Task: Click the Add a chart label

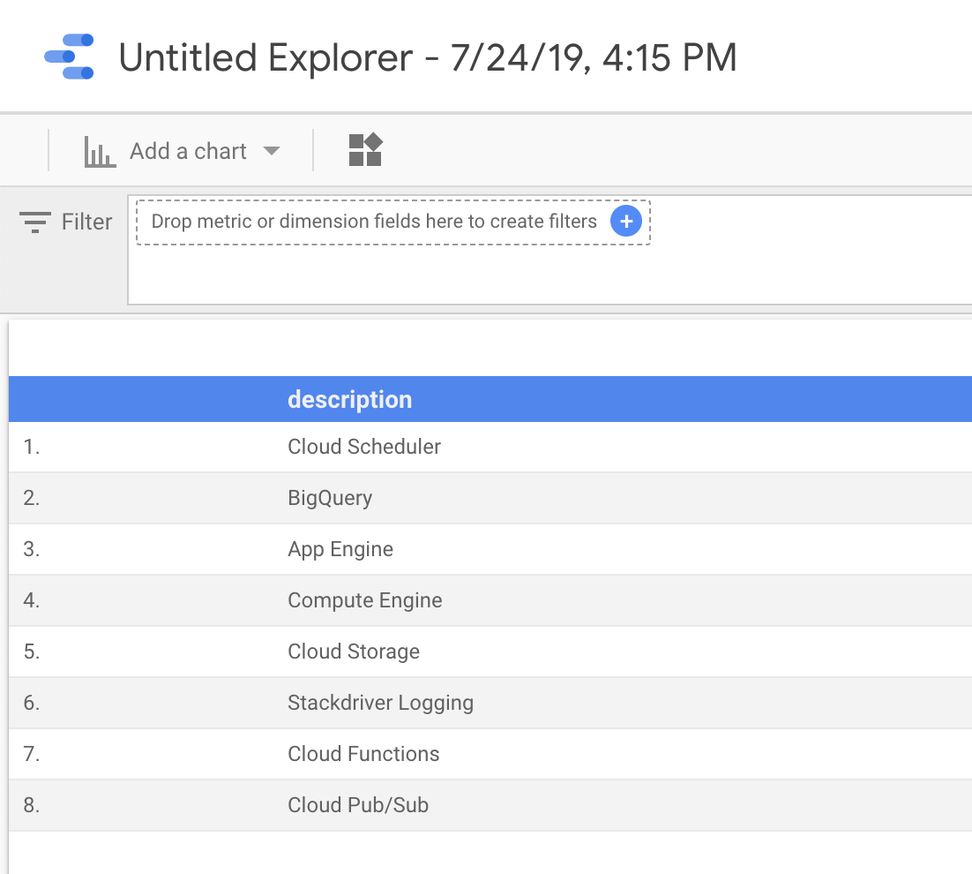Action: click(188, 151)
